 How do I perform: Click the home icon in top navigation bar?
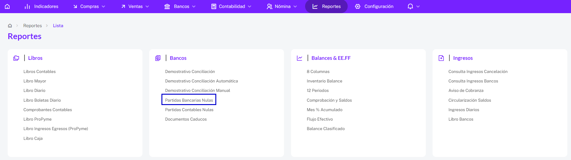click(7, 6)
